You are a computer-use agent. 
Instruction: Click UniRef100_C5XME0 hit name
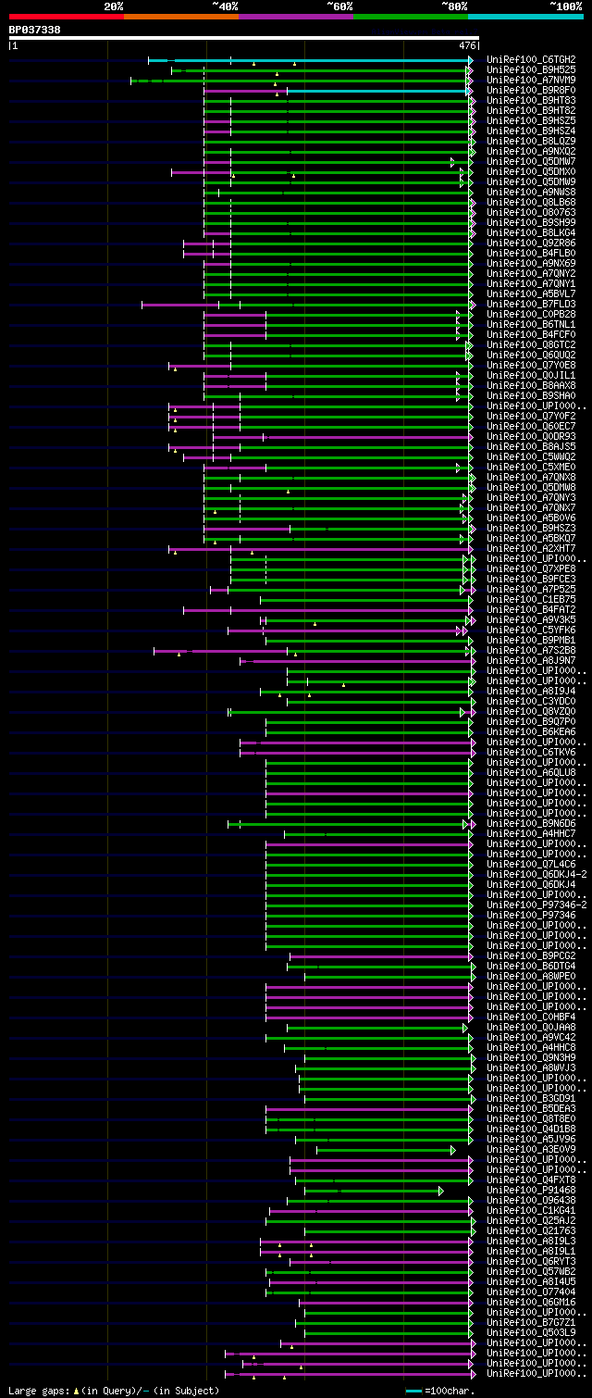coord(531,467)
